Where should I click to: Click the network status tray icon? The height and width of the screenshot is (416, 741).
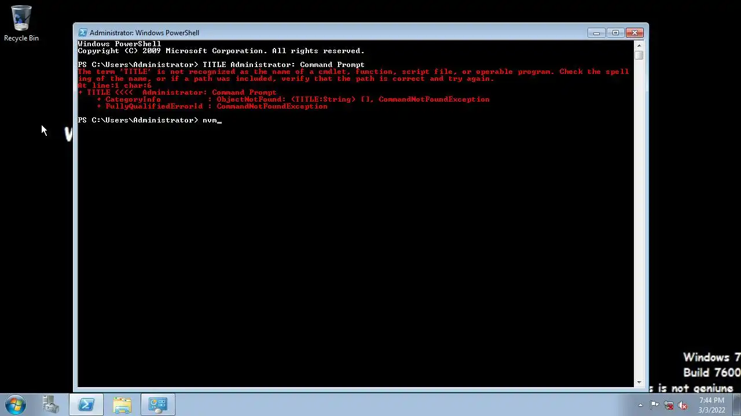(x=669, y=405)
